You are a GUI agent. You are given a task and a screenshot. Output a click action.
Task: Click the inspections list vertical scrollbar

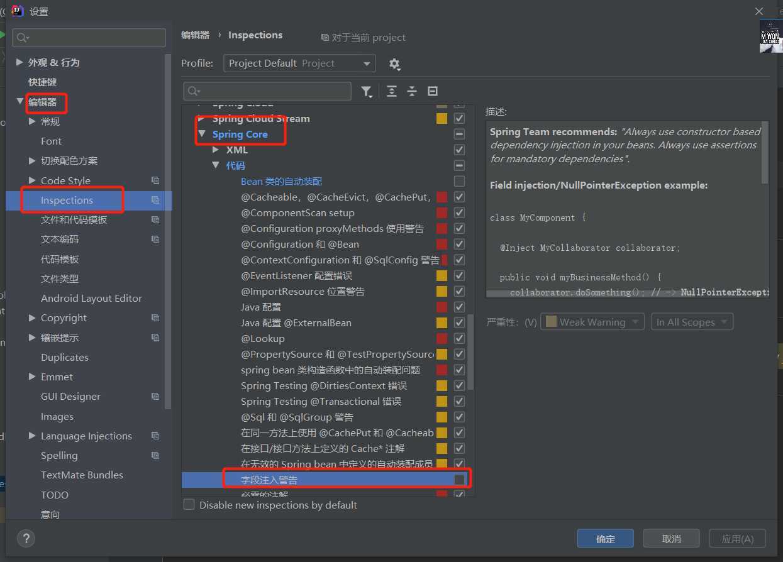(471, 352)
